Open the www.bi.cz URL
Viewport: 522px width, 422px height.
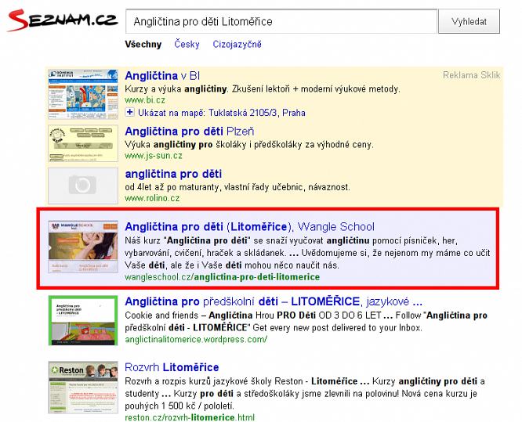[x=145, y=99]
